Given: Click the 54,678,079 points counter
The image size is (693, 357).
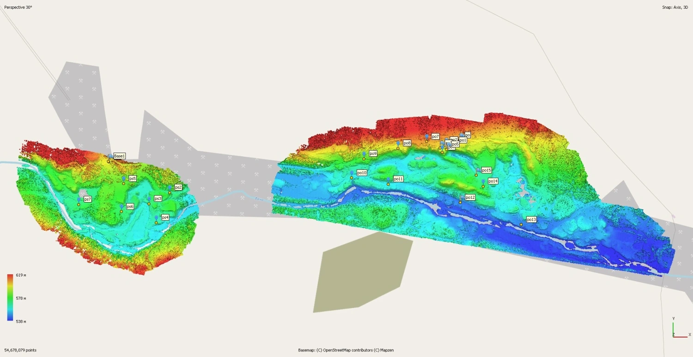Looking at the screenshot, I should pos(20,350).
